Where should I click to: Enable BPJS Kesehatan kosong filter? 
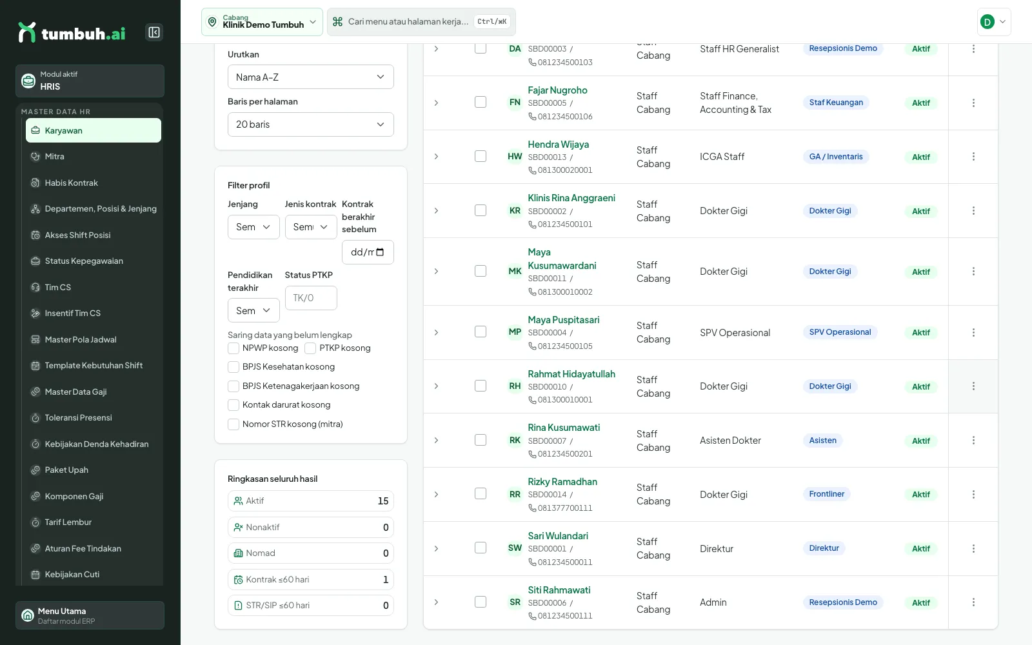[x=233, y=367]
